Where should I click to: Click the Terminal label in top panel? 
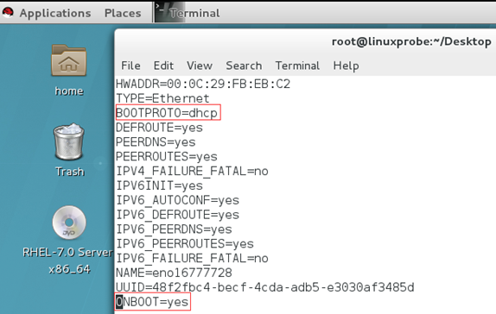click(194, 13)
